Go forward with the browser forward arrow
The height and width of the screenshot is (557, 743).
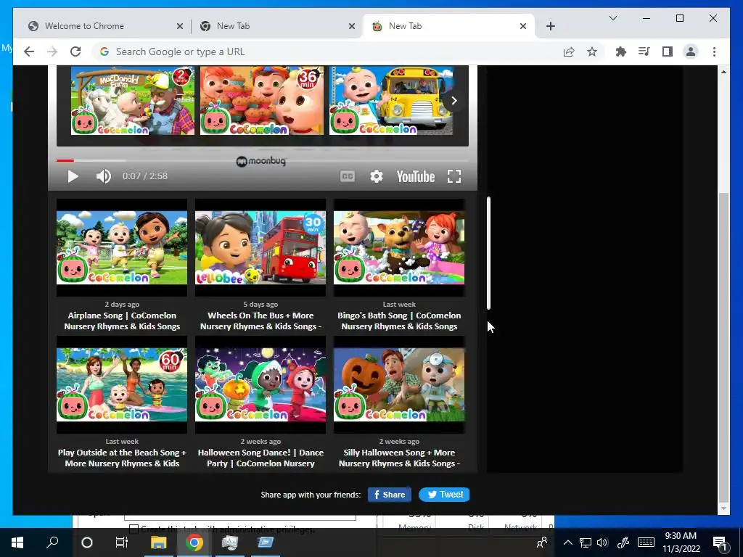[x=52, y=51]
